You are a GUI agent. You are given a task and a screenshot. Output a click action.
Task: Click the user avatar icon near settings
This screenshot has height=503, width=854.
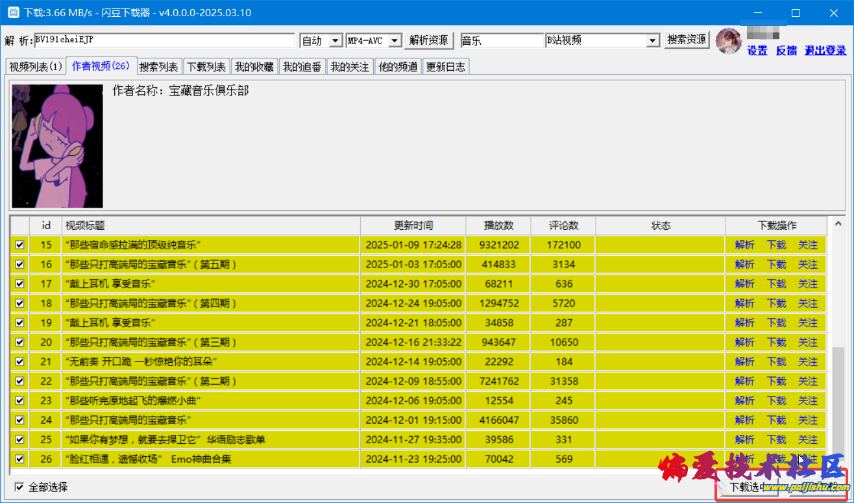pos(729,41)
